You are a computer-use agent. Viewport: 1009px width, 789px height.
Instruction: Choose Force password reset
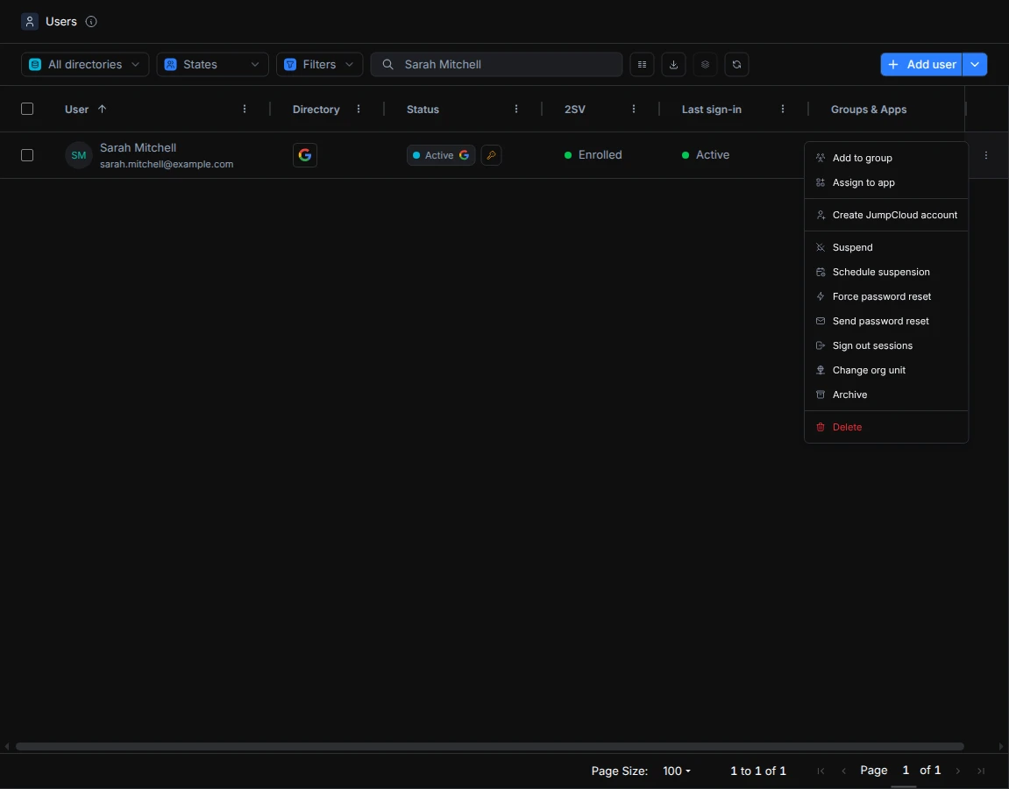(886, 296)
